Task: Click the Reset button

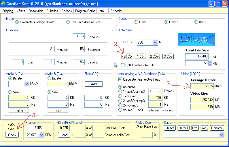Action: (x=170, y=128)
